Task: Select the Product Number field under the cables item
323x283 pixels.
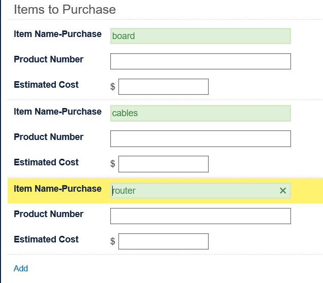Action: tap(200, 138)
